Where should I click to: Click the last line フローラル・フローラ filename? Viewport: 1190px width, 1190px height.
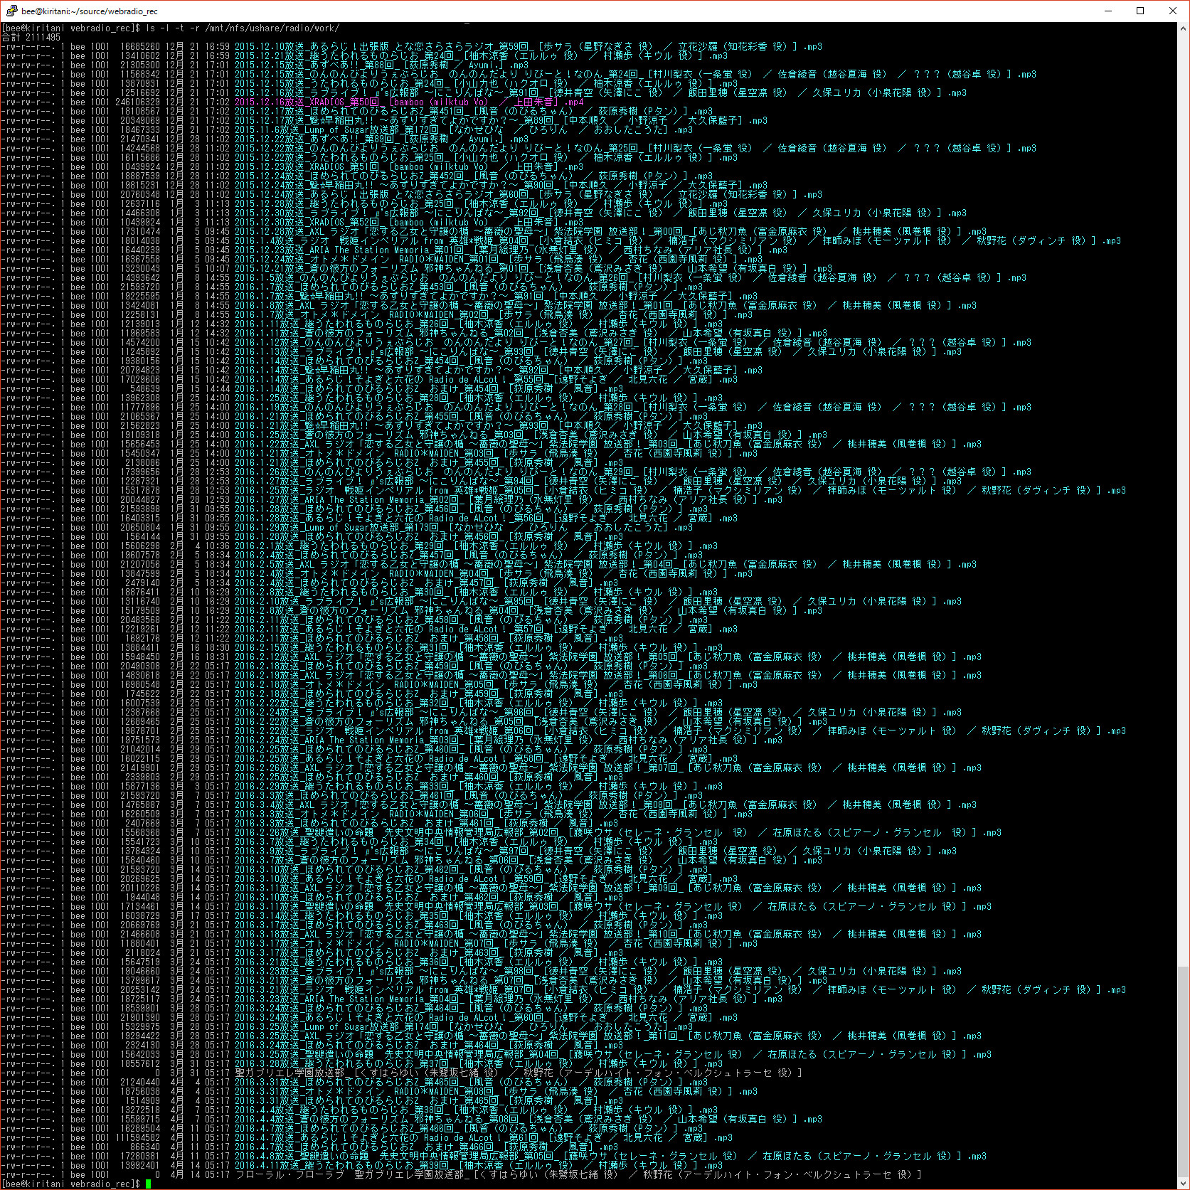click(x=578, y=1175)
